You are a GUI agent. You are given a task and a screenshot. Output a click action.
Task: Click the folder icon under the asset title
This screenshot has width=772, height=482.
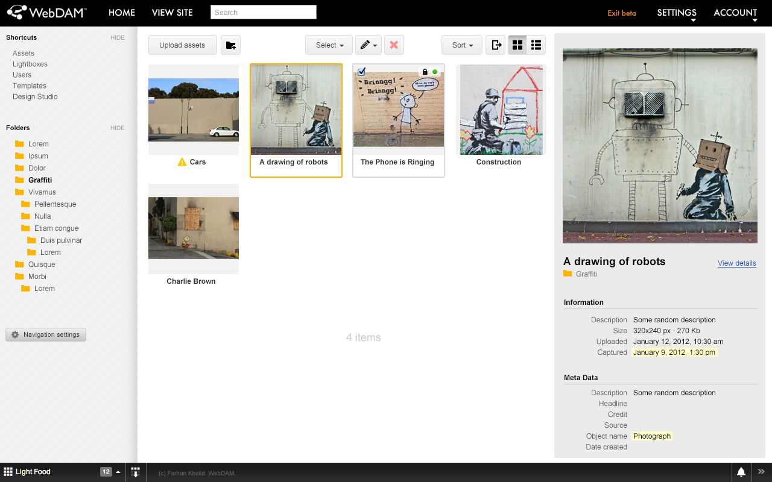[x=568, y=274]
